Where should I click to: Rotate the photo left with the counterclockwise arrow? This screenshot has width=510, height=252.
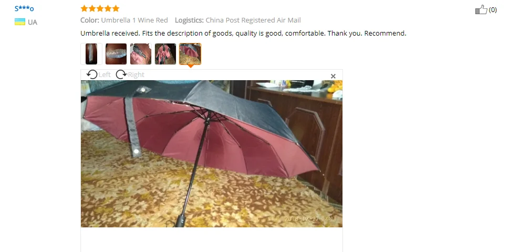point(92,74)
